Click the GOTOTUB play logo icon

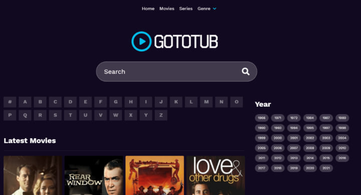[x=141, y=41]
